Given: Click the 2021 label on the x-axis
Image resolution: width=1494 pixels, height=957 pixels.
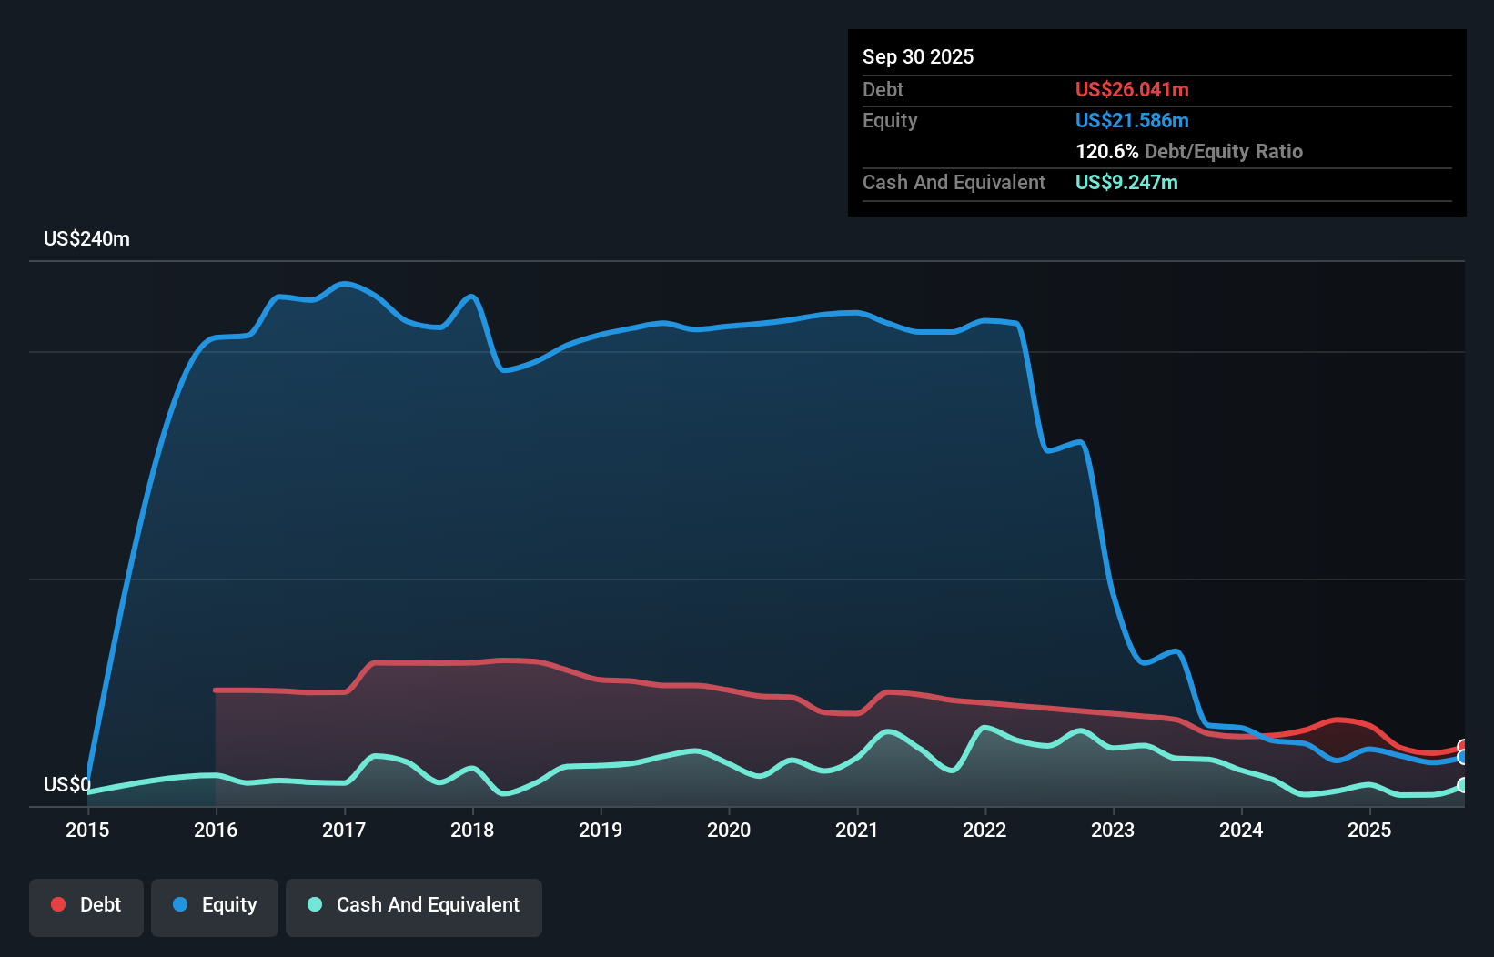Looking at the screenshot, I should click(856, 830).
